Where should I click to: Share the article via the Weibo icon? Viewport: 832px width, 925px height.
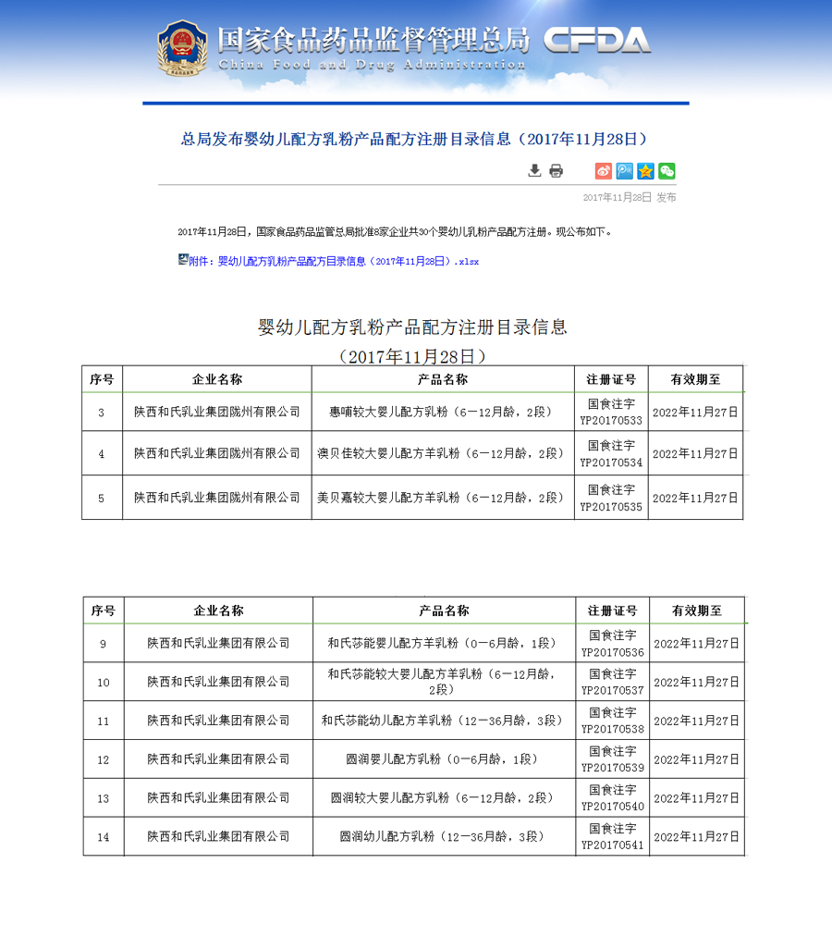click(x=603, y=171)
